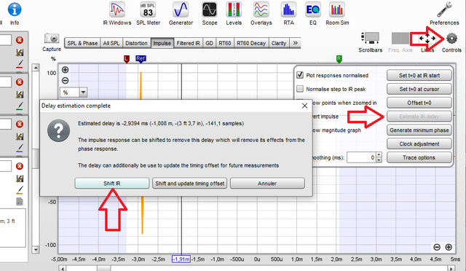Image resolution: width=466 pixels, height=271 pixels.
Task: Show more graph tabs with the >> button
Action: [295, 43]
